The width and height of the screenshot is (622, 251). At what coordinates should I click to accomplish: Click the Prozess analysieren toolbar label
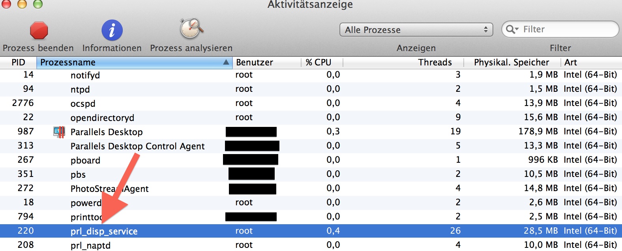click(x=191, y=48)
